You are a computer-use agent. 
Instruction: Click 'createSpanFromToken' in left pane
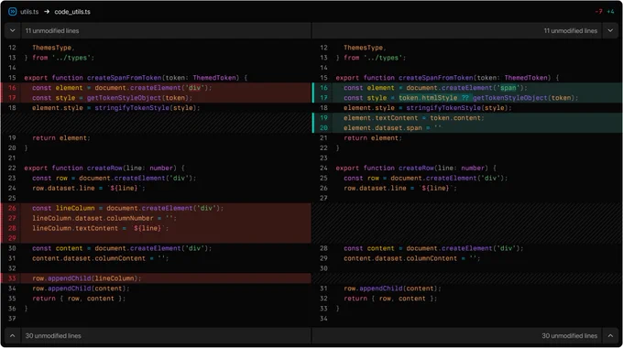(125, 78)
